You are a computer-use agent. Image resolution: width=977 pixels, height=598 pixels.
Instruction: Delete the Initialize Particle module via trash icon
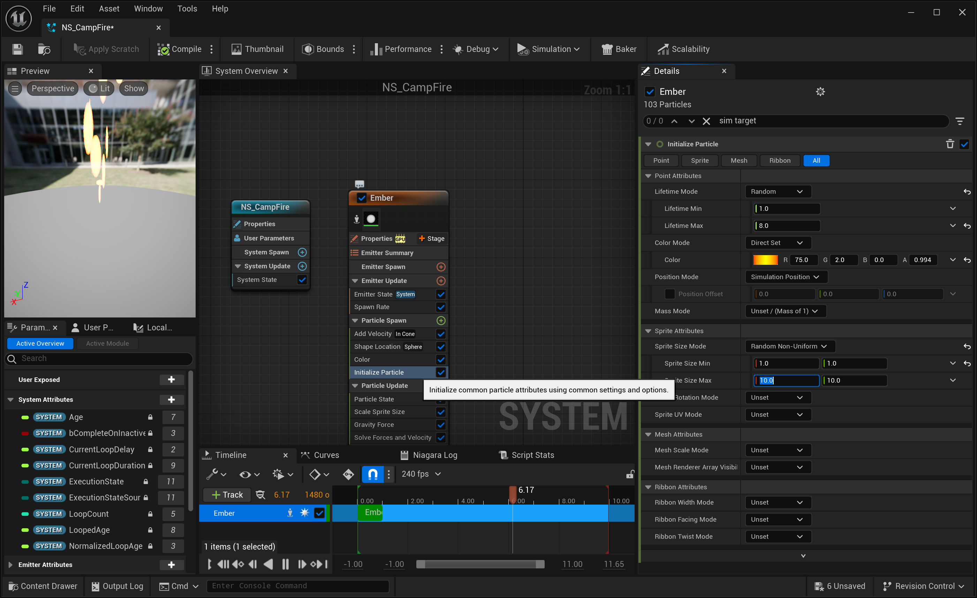950,144
